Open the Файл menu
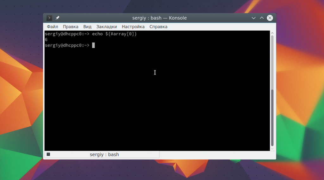 [x=52, y=27]
